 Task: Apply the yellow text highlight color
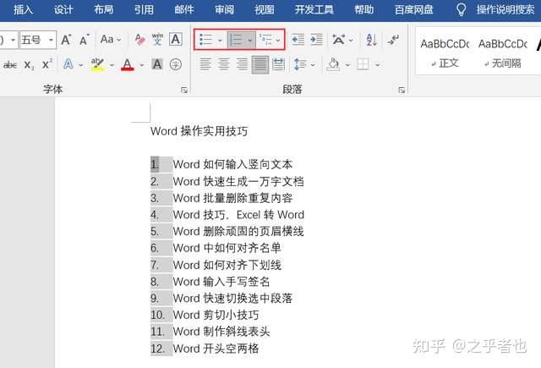pos(98,64)
